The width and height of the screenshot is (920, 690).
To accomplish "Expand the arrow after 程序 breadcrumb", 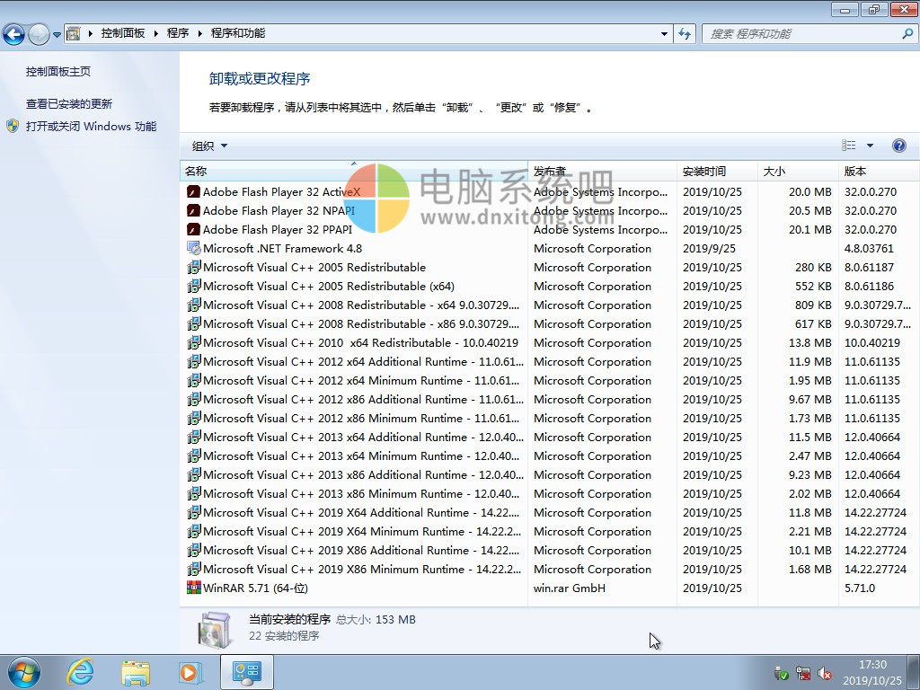I will click(199, 34).
